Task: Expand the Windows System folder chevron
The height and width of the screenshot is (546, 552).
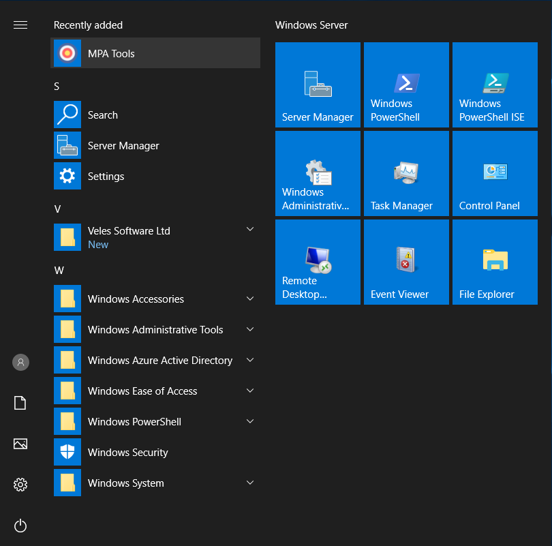Action: click(250, 483)
